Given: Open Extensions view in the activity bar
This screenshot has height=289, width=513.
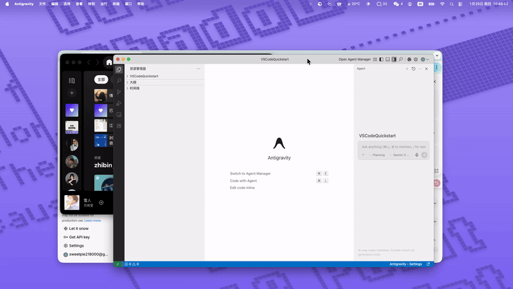Looking at the screenshot, I should 119,126.
